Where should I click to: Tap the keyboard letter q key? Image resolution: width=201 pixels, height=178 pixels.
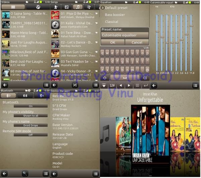pos(103,53)
